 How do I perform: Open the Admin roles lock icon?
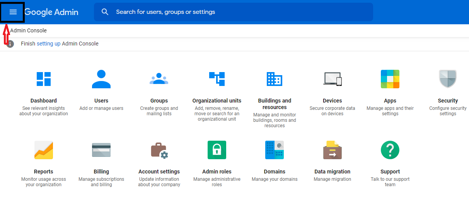(217, 150)
